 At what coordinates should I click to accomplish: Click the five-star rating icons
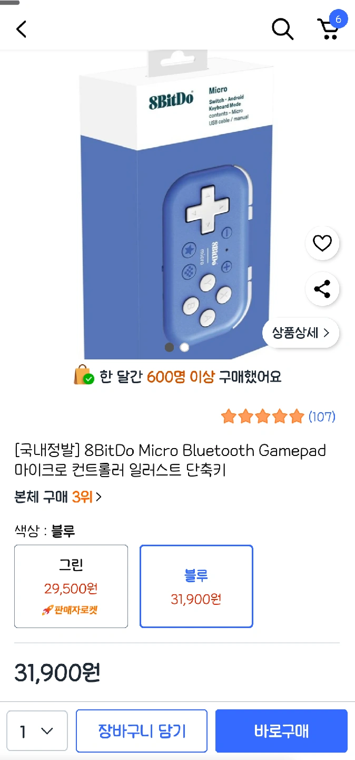point(263,417)
